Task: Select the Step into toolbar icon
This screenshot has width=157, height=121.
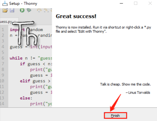Action: click(45, 10)
